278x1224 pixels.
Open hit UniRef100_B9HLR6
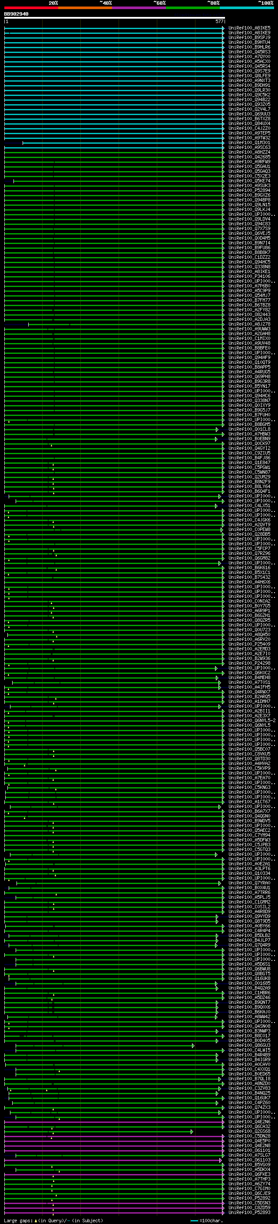point(249,47)
